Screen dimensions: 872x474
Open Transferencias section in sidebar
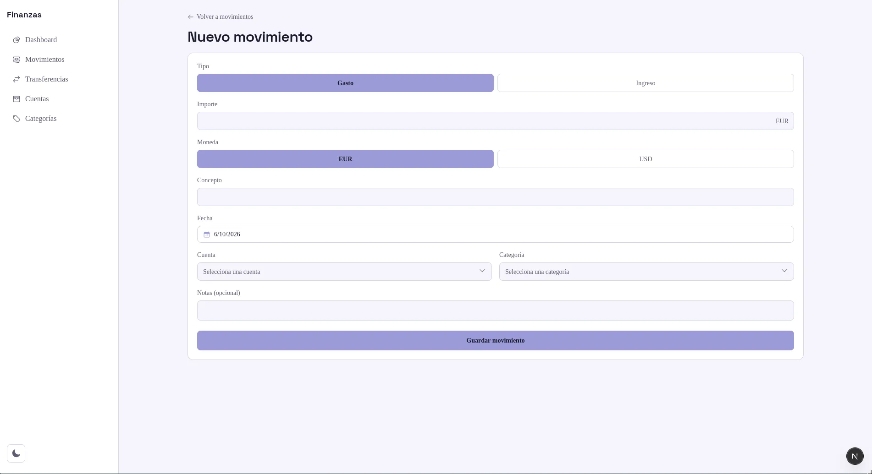pyautogui.click(x=59, y=79)
